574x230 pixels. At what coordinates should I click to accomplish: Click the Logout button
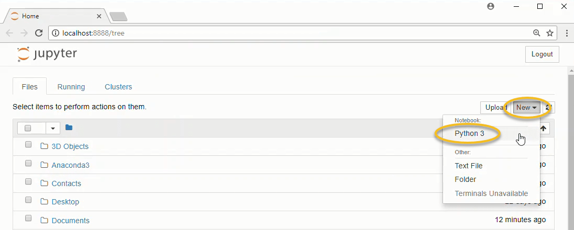[x=542, y=54]
